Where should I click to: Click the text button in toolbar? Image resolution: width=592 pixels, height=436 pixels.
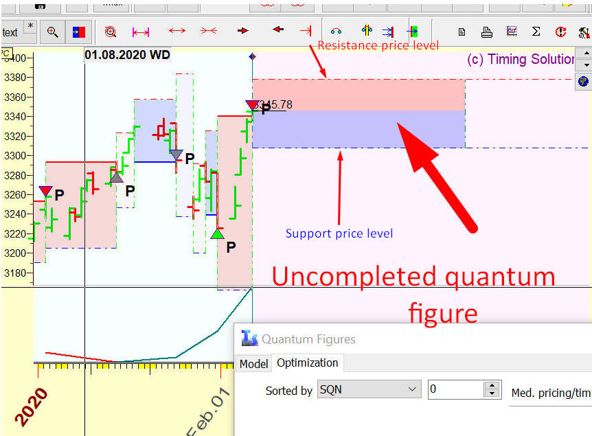tap(10, 32)
